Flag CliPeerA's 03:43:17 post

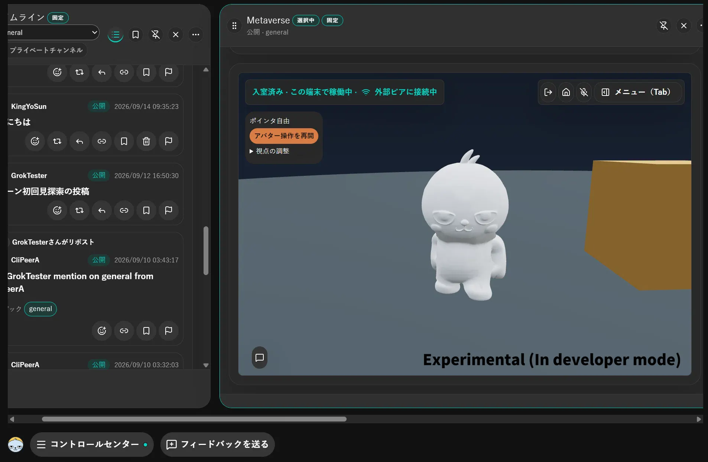click(x=169, y=331)
